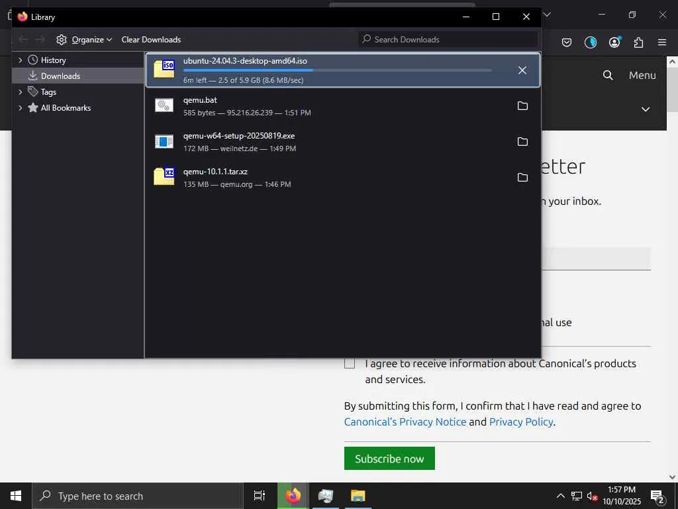Click the computer app icon on the taskbar
Image resolution: width=678 pixels, height=509 pixels.
(326, 496)
